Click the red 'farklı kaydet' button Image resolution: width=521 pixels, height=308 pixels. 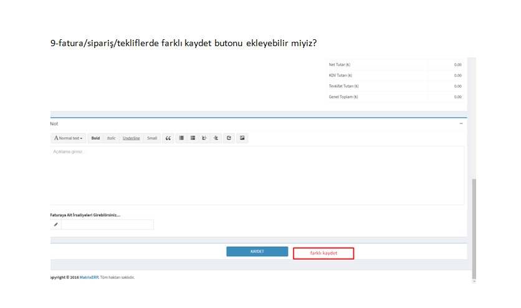pos(323,253)
